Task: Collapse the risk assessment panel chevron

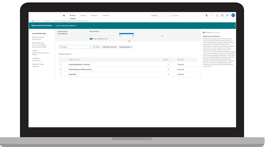Action: click(x=129, y=41)
